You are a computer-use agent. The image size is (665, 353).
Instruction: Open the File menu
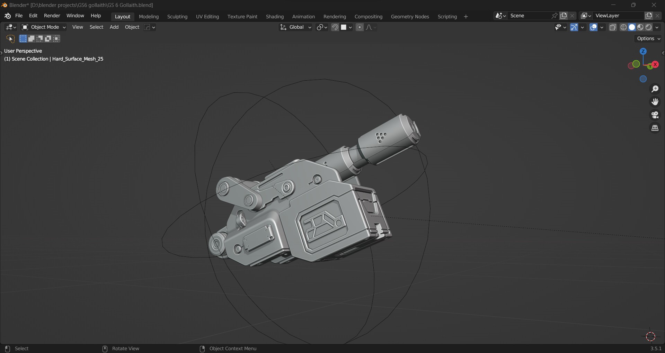pos(19,16)
